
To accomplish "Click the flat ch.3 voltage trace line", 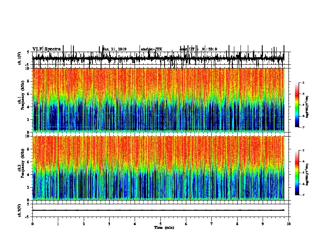I will click(158, 210).
